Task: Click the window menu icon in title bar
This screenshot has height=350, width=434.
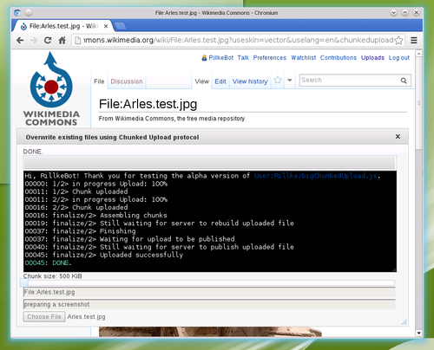Action: point(17,13)
